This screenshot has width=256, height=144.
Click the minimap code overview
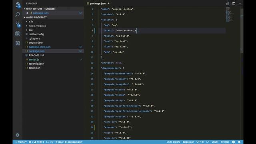(x=230, y=15)
